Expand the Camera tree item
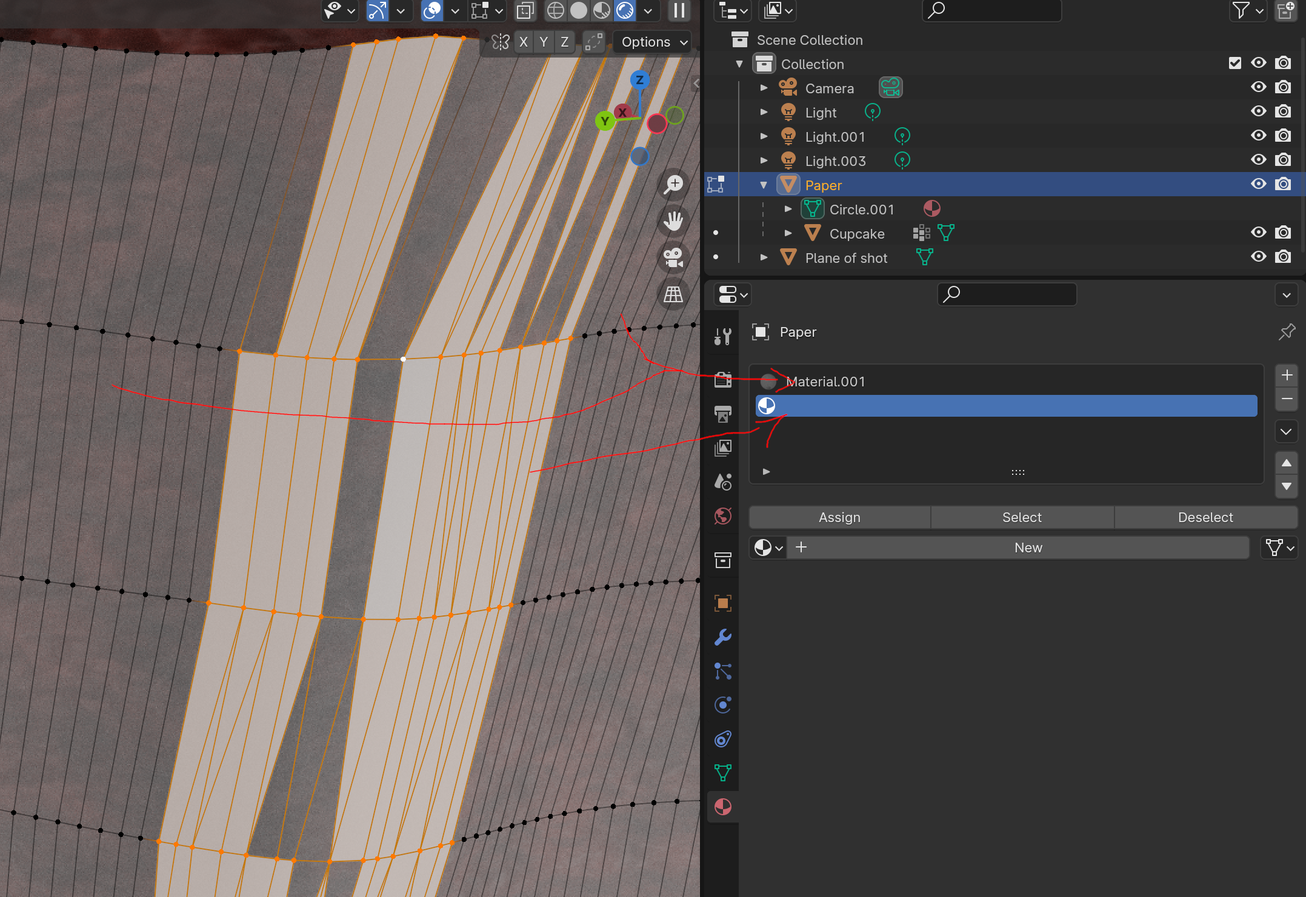This screenshot has width=1306, height=897. pyautogui.click(x=764, y=88)
